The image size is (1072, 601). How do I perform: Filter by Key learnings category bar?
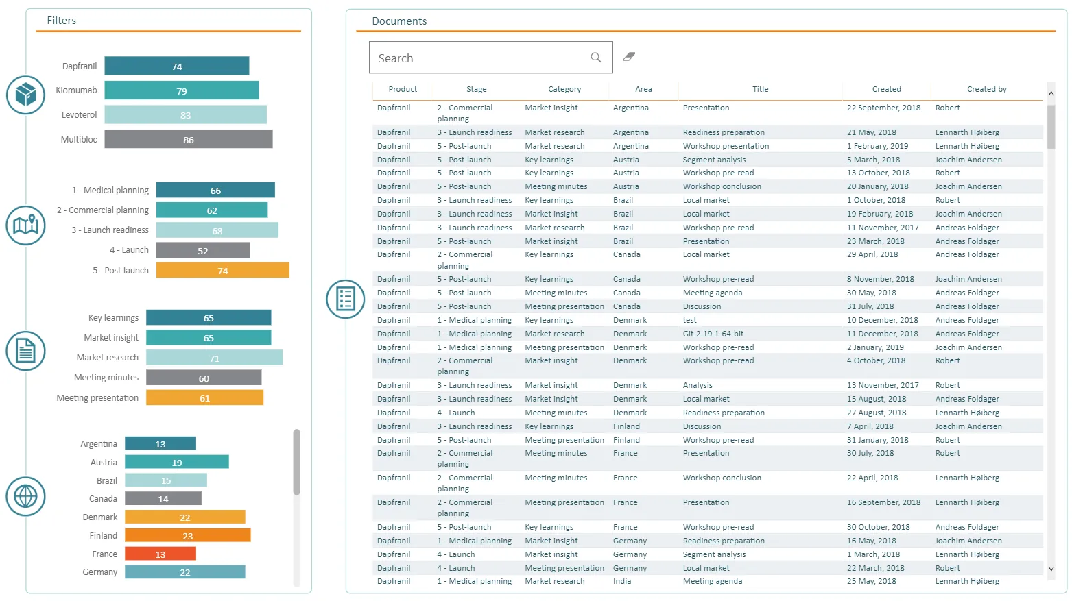tap(209, 317)
